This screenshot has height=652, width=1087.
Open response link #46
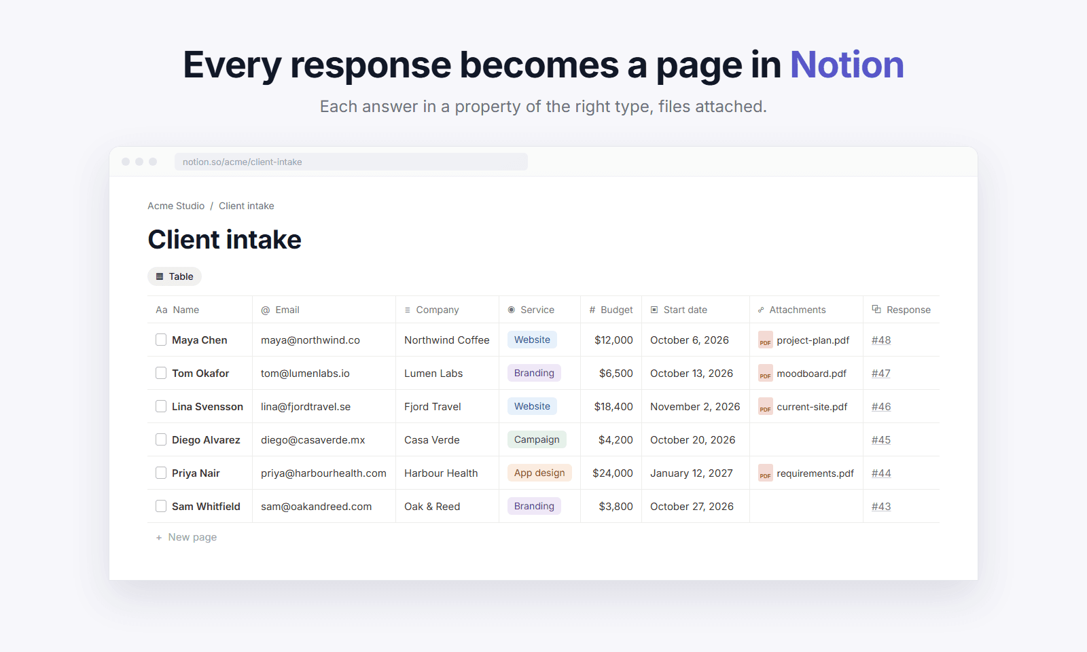tap(881, 407)
